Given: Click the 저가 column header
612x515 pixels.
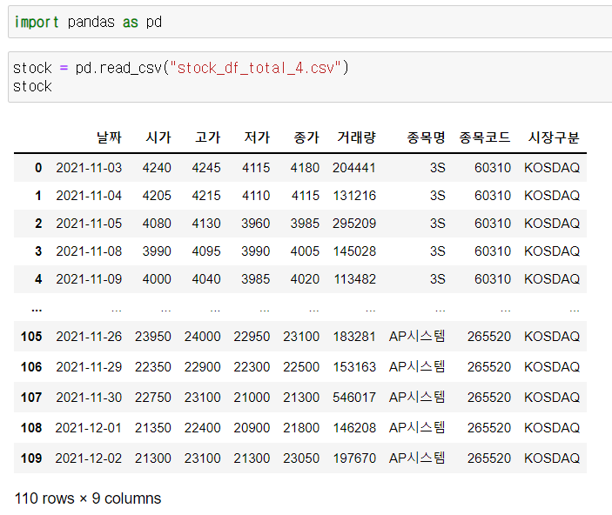Looking at the screenshot, I should pyautogui.click(x=257, y=137).
